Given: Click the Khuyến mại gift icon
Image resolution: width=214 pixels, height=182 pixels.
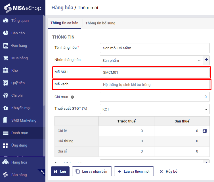Looking at the screenshot, I should tap(6, 108).
